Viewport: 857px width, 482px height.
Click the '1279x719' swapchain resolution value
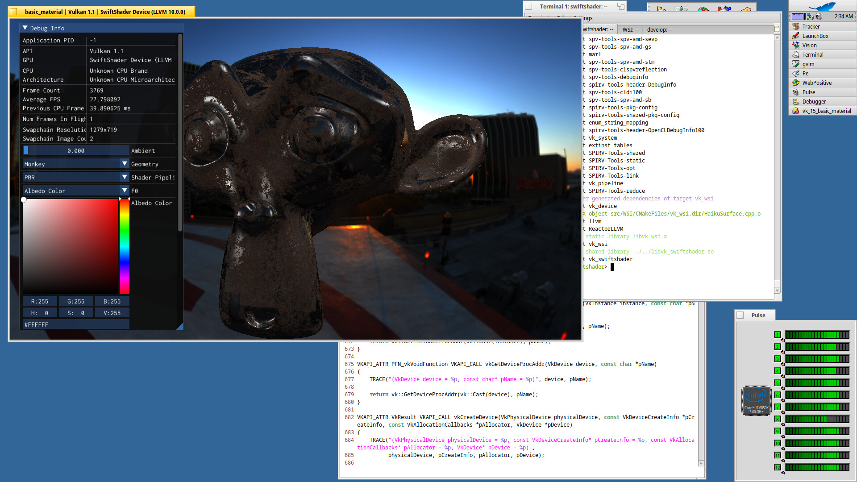103,129
